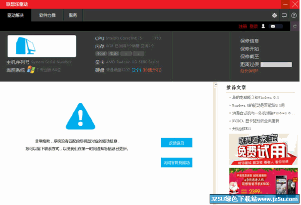Click the 保修信息 label
The width and height of the screenshot is (301, 205).
(x=249, y=41)
